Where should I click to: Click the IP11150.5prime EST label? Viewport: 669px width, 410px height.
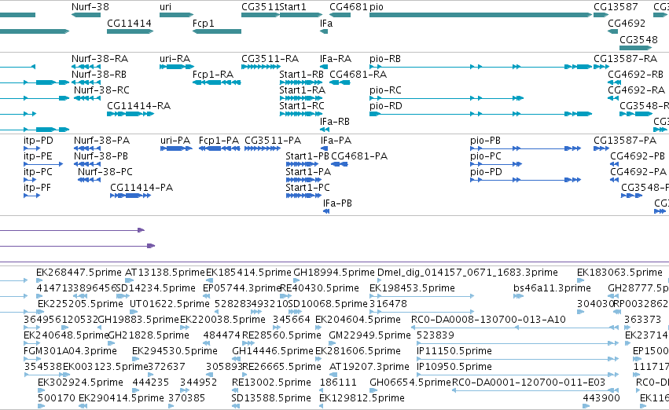tap(454, 351)
